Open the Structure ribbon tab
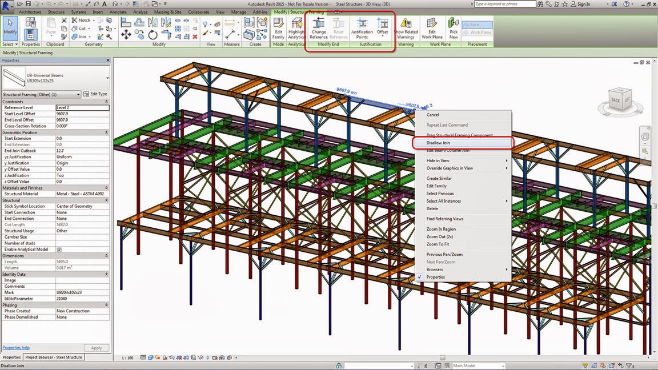Image resolution: width=658 pixels, height=370 pixels. [x=56, y=12]
